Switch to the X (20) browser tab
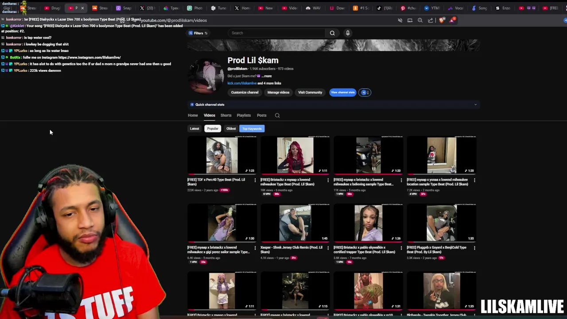 147,8
